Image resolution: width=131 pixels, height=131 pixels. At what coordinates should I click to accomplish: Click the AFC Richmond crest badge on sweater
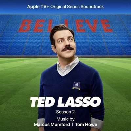pyautogui.click(x=76, y=85)
